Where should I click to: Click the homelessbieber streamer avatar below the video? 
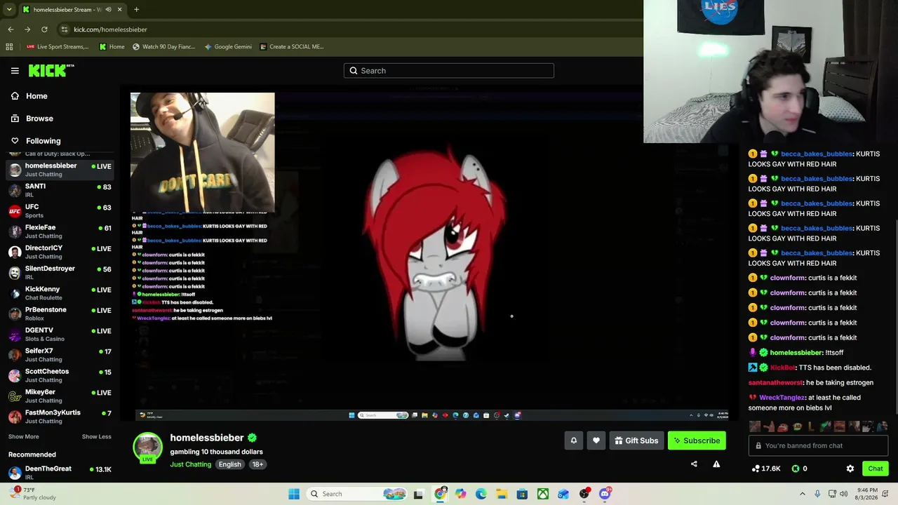[147, 447]
